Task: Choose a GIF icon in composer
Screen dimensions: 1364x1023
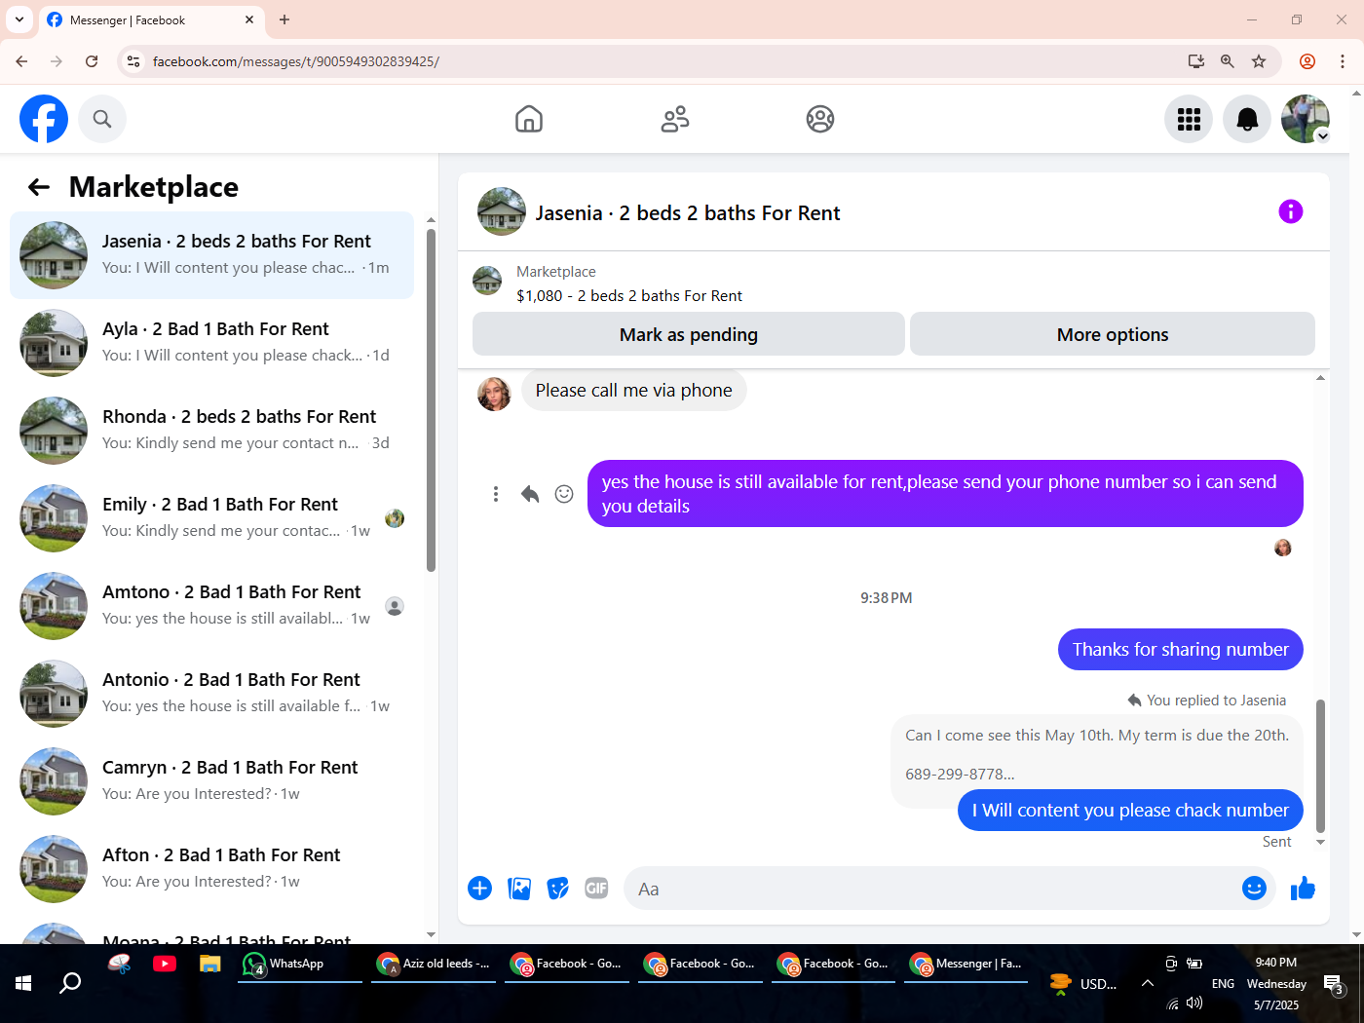Action: point(596,889)
